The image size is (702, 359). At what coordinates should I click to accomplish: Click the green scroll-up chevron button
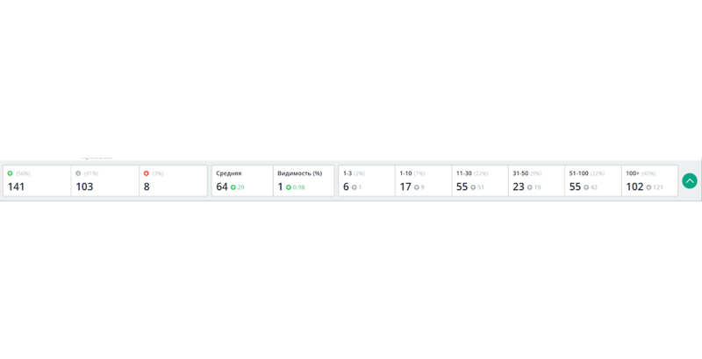click(x=690, y=180)
